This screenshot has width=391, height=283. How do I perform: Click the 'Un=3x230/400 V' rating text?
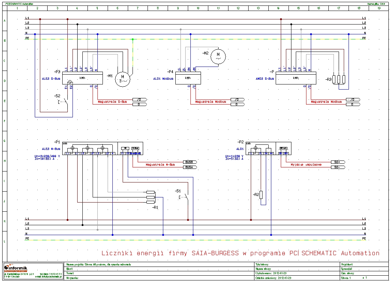click(x=47, y=156)
